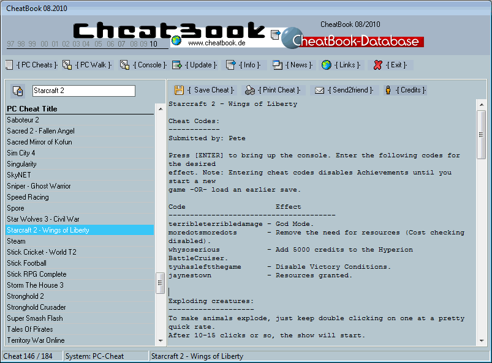Select Steam in the cheat list

click(80, 241)
